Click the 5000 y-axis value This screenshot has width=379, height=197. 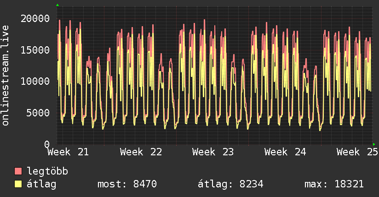[38, 113]
